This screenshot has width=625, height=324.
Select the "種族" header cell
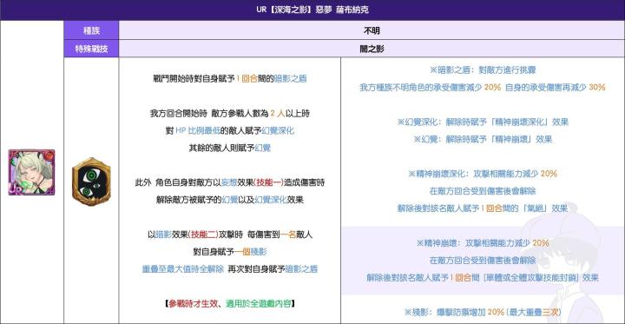pyautogui.click(x=91, y=30)
